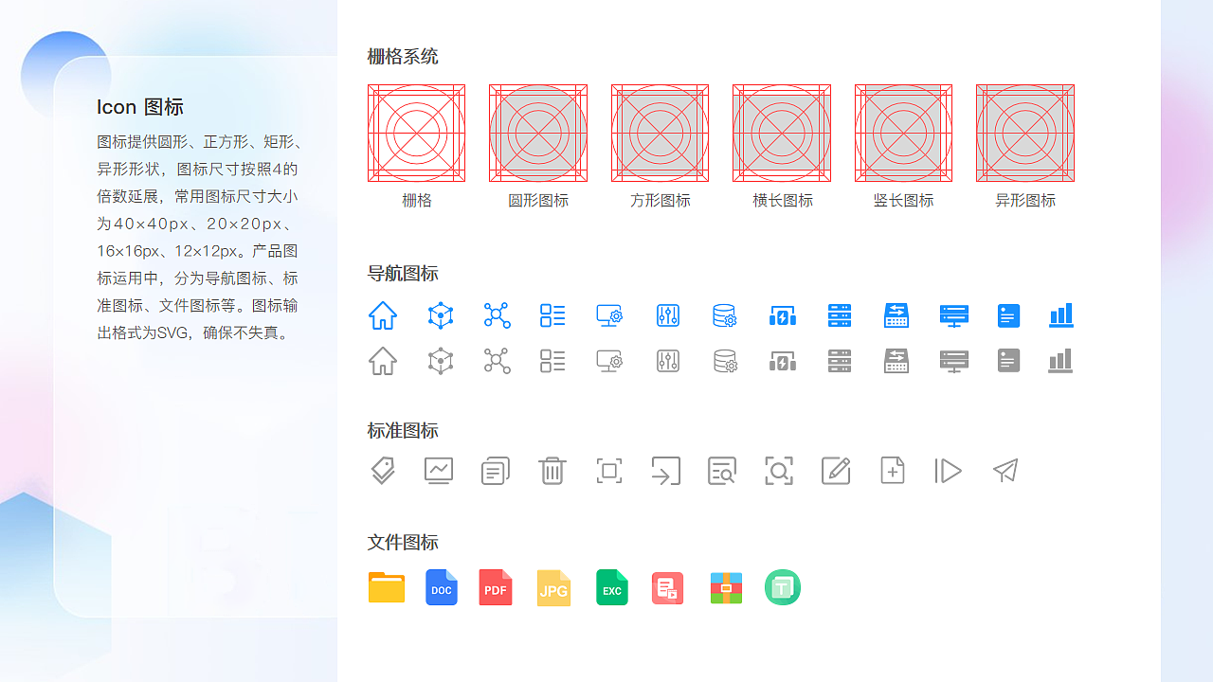1213x682 pixels.
Task: Click the 异形图标 grid thumbnail
Action: [1025, 134]
